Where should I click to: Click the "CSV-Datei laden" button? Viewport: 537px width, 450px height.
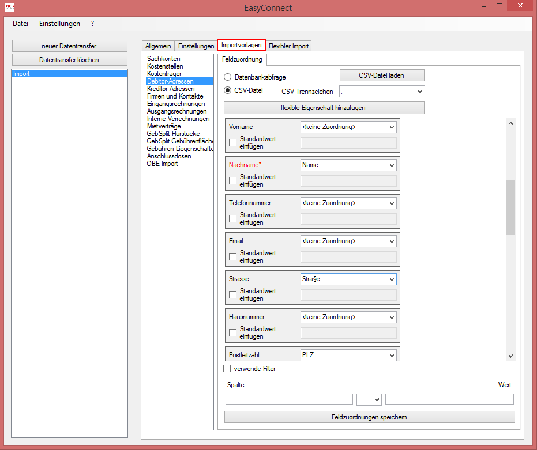click(x=381, y=75)
